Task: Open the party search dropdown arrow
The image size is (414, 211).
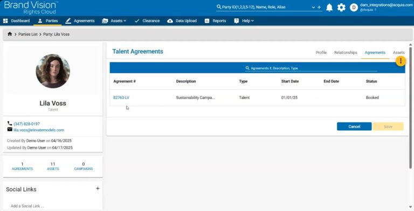Action: coord(313,8)
